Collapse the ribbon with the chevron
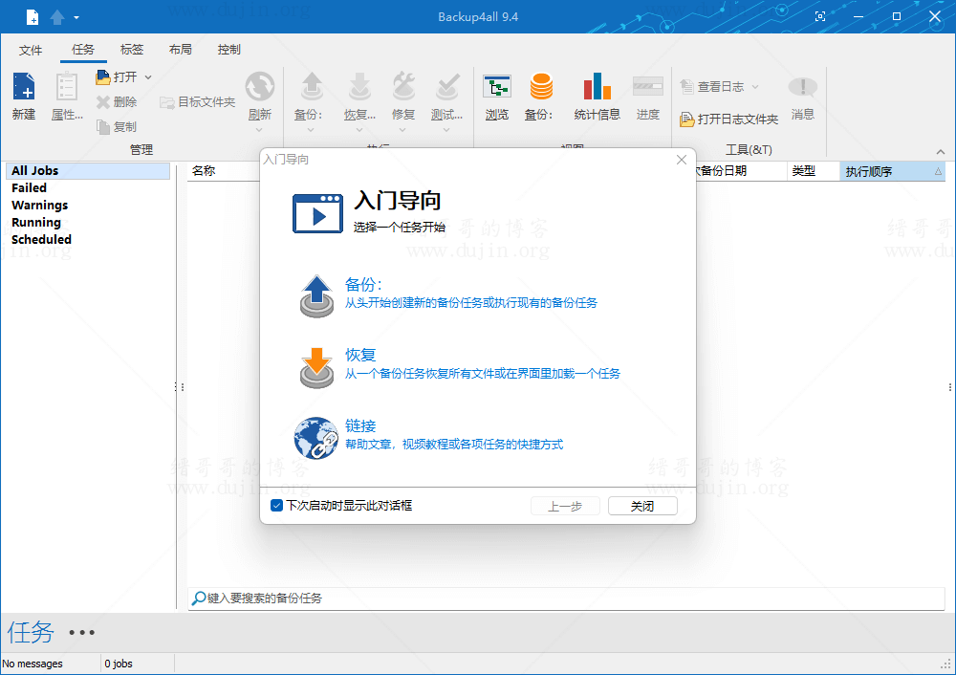Screen dimensions: 956x675 click(940, 150)
